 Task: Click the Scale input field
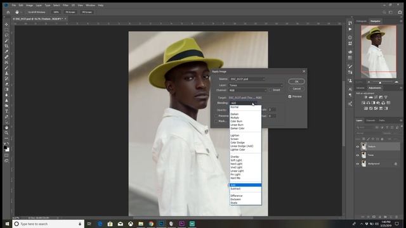click(272, 110)
